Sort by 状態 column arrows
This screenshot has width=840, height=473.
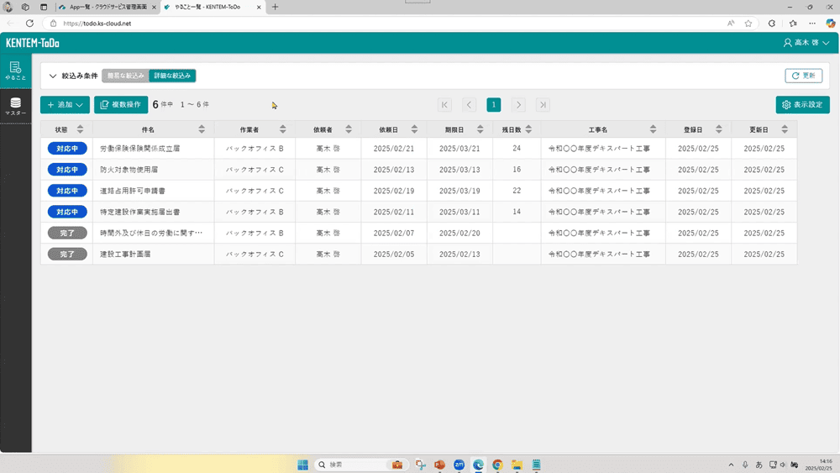(x=80, y=129)
